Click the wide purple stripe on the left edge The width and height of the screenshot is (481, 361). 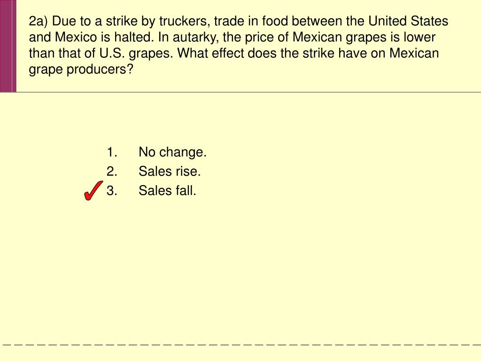point(6,46)
